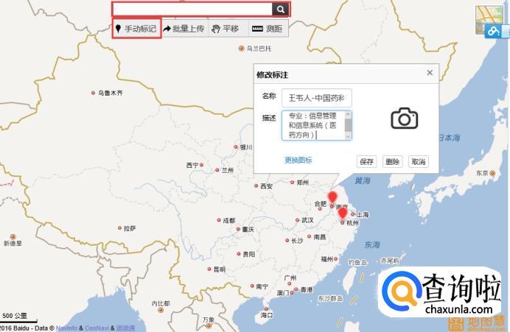Screen dimensions: 510x332
Task: Click the 钓鱼岛 label
Action: click(357, 262)
